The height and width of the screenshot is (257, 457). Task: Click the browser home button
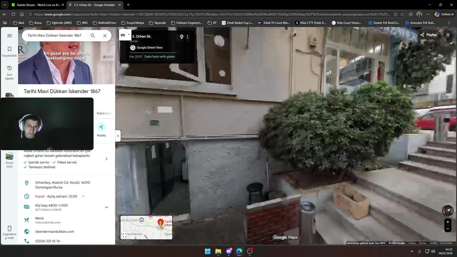click(x=22, y=14)
